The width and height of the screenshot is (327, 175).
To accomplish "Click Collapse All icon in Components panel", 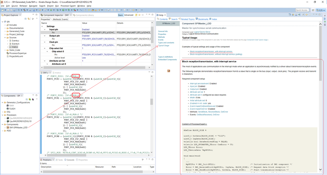I will tap(27, 99).
